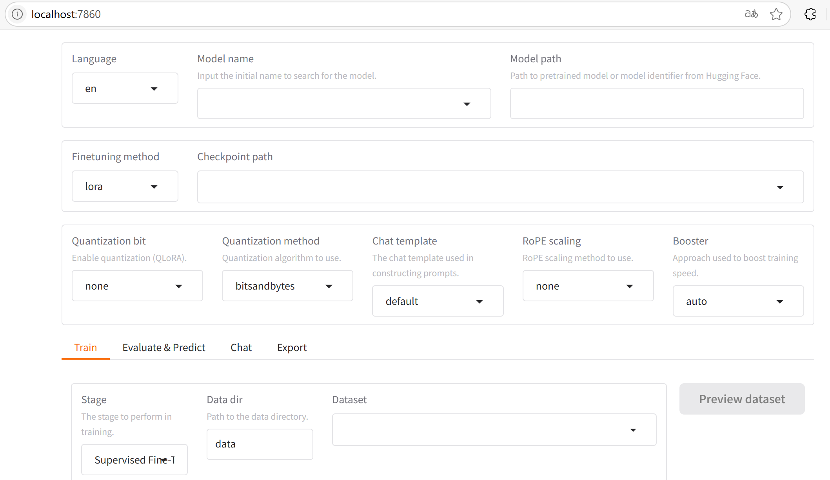The width and height of the screenshot is (830, 480).
Task: Expand the Checkpoint path dropdown
Action: click(x=500, y=187)
